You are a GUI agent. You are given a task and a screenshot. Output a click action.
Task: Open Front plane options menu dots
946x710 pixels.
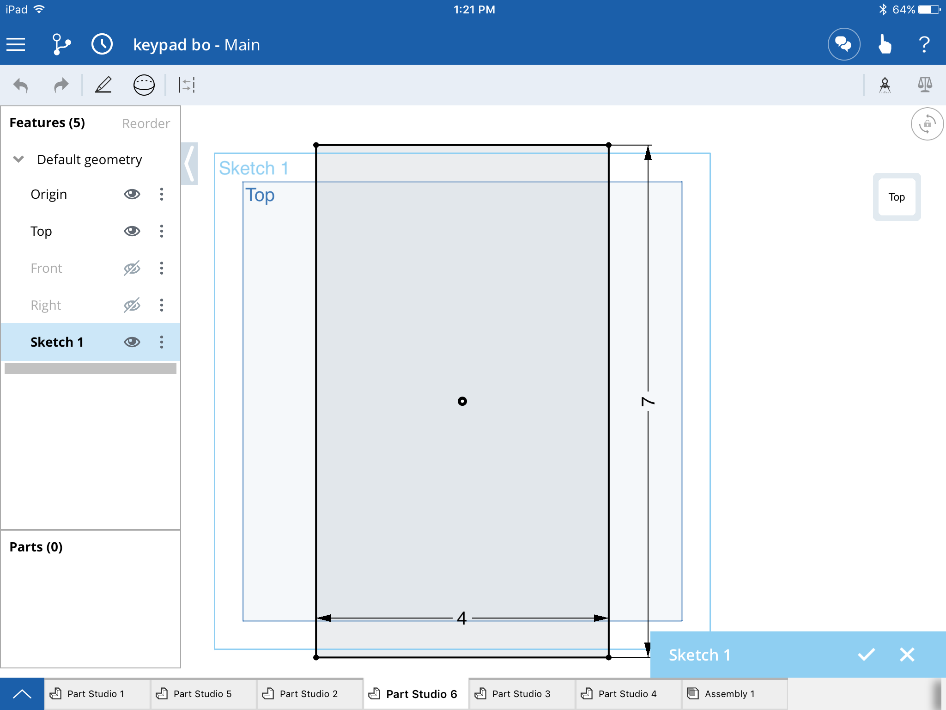(x=162, y=268)
